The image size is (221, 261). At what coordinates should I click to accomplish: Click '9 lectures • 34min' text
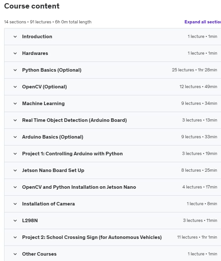[x=199, y=104]
